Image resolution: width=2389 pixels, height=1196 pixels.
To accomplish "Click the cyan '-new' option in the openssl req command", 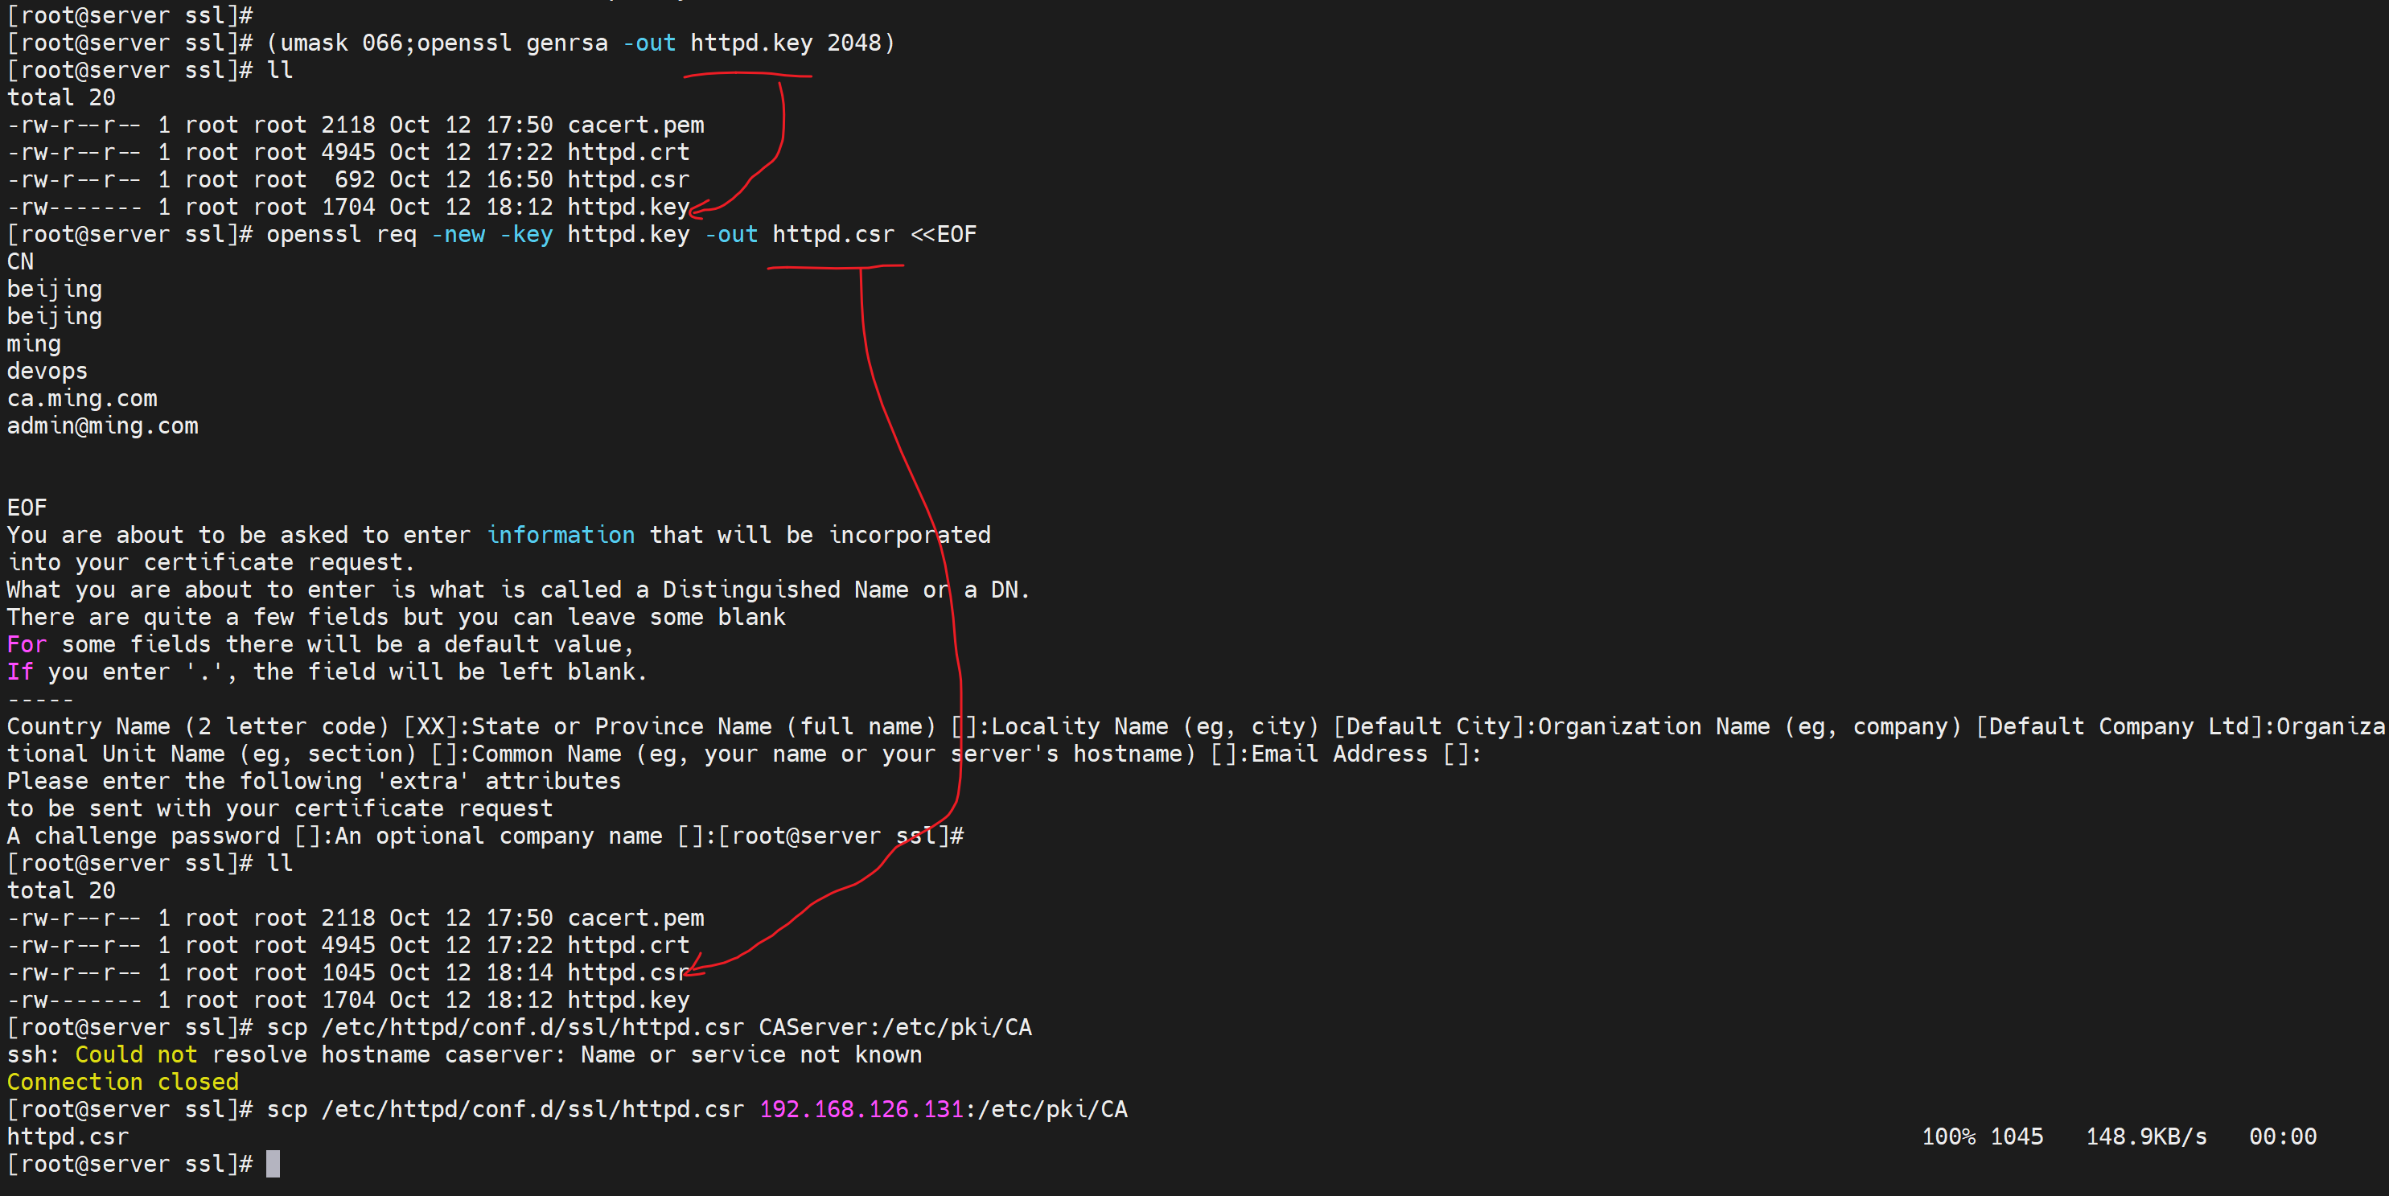I will coord(458,235).
